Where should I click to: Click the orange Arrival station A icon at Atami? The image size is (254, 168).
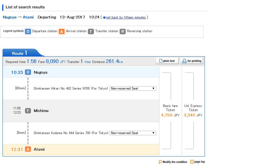[28, 149]
